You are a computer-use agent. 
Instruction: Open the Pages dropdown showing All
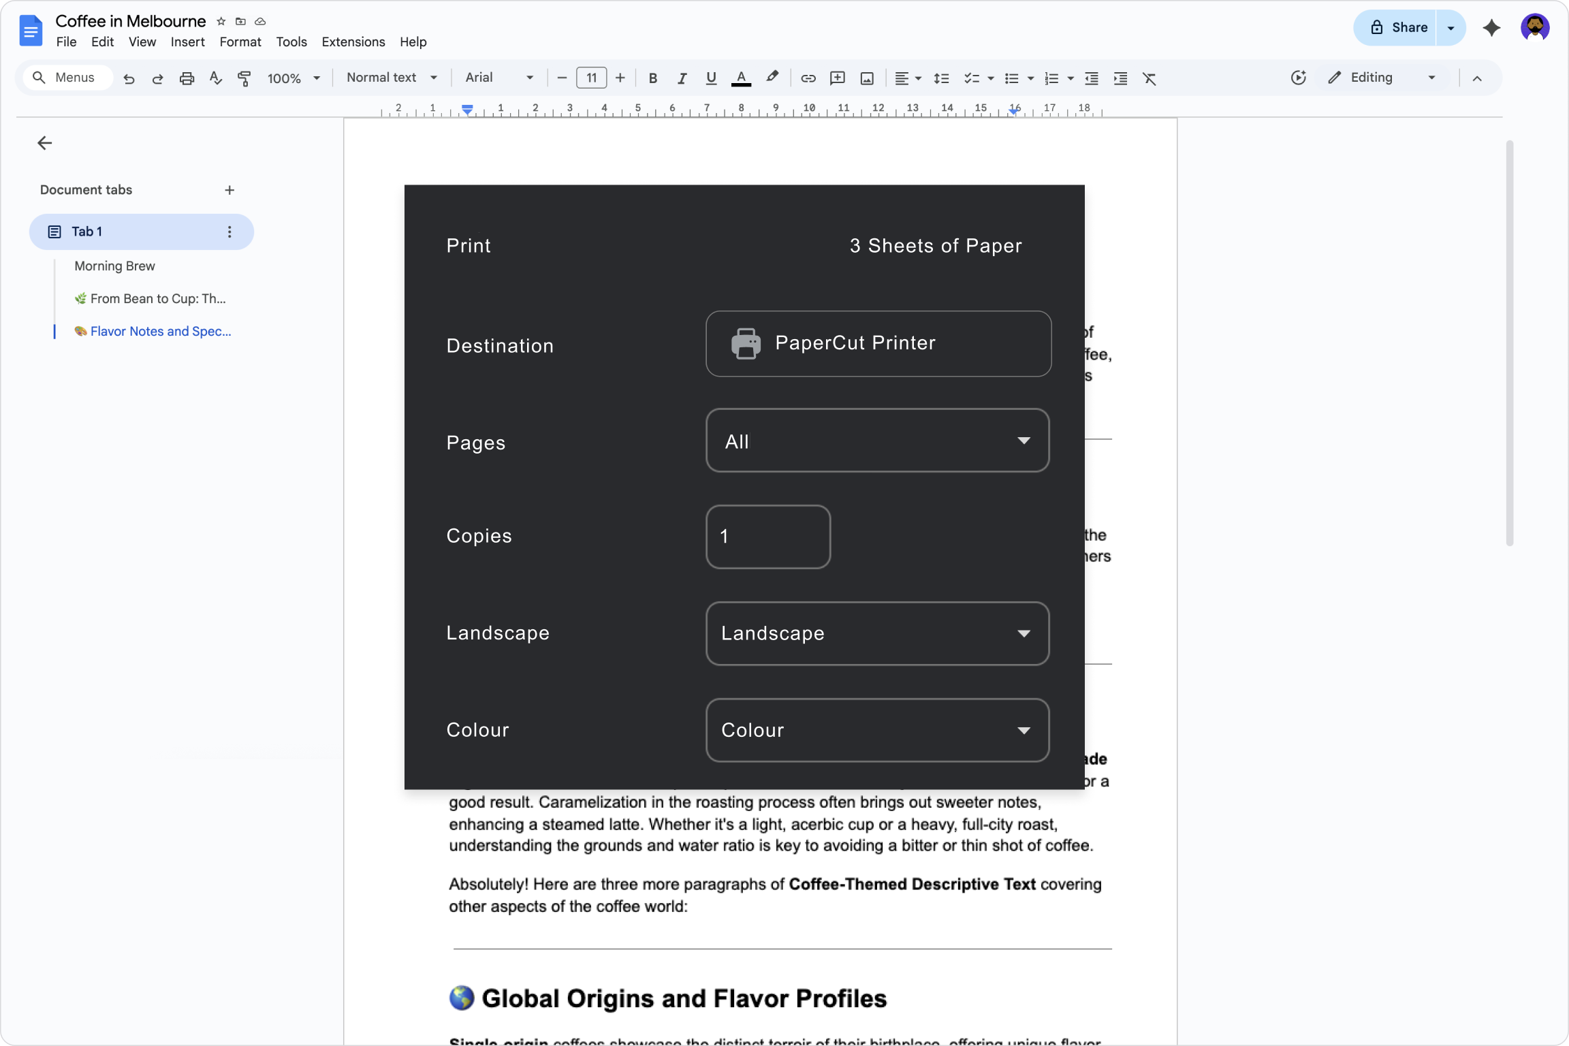pos(876,441)
